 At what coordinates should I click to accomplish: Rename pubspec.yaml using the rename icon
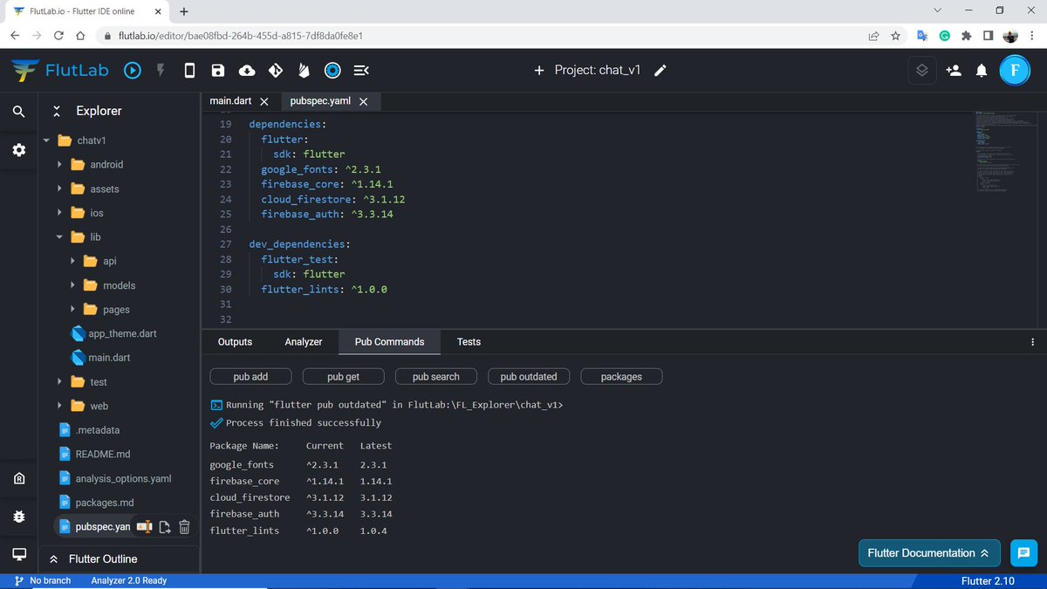pyautogui.click(x=145, y=526)
